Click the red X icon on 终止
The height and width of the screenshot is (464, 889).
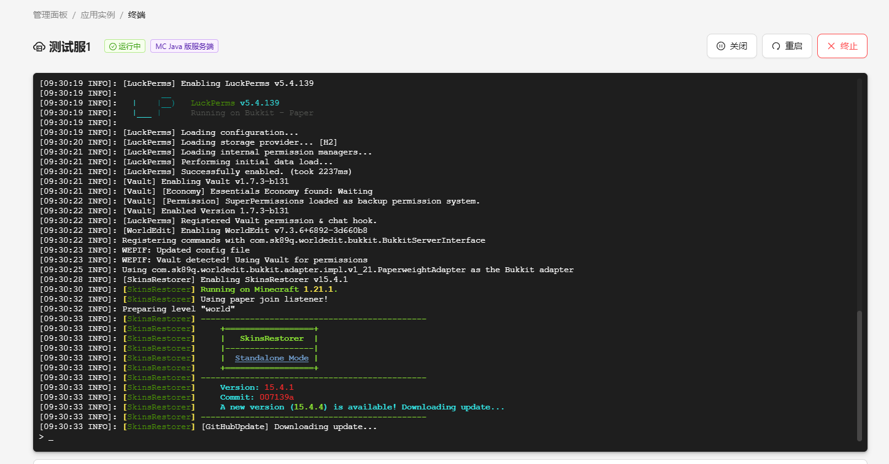click(x=831, y=46)
